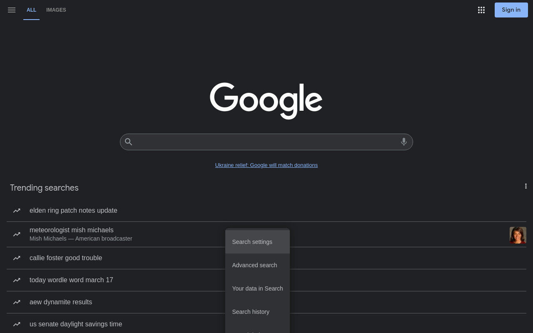Click the Mish Michaels thumbnail photo

[518, 235]
